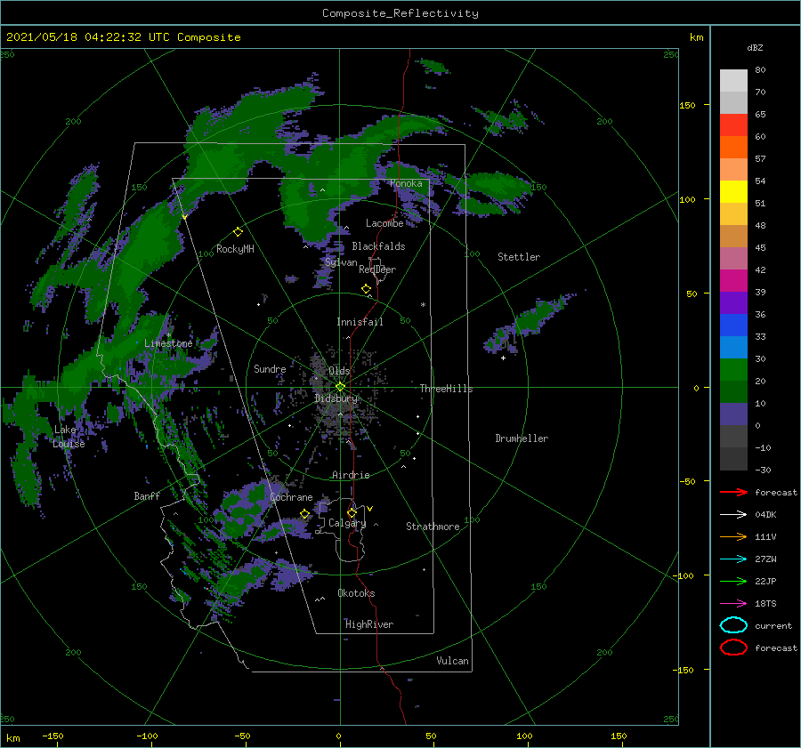Click the Cochrane town label
Viewport: 801px width, 748px height.
pos(291,497)
